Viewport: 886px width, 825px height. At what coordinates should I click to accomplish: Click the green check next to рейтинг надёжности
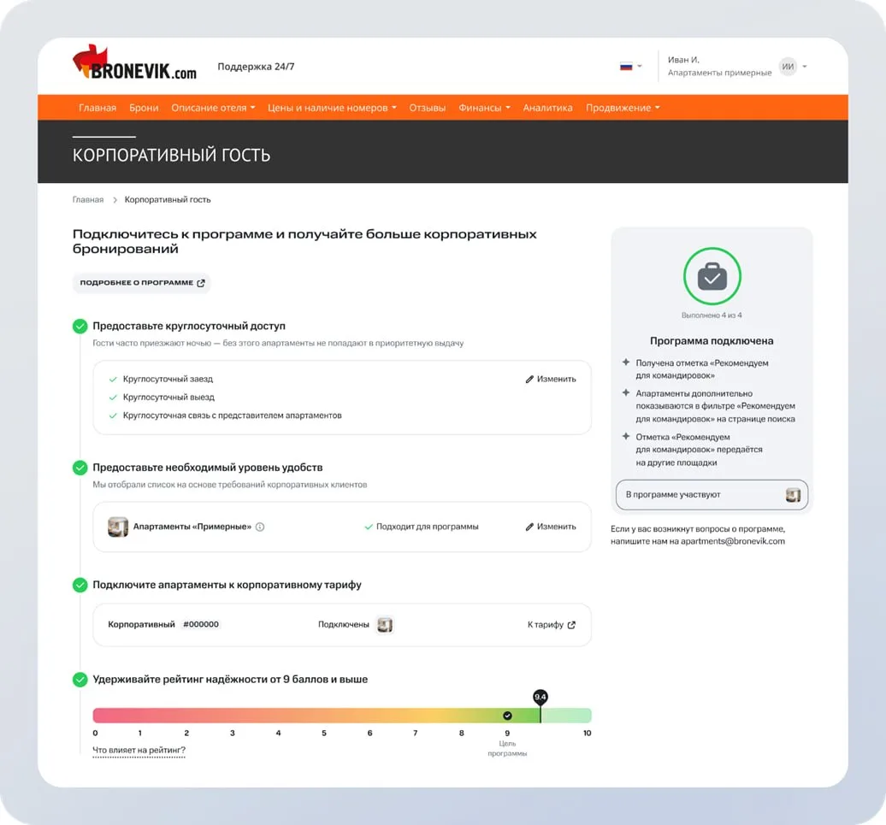[80, 680]
